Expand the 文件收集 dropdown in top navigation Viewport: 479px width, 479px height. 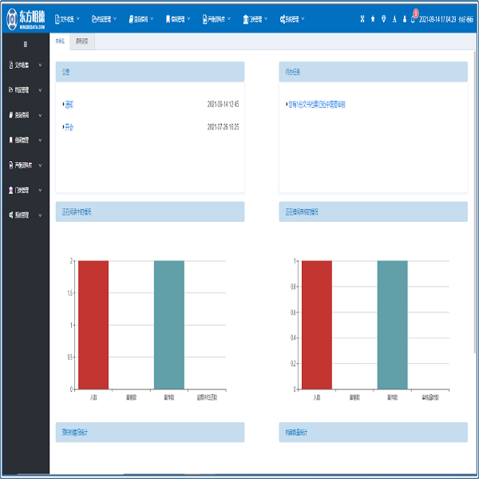pos(77,18)
